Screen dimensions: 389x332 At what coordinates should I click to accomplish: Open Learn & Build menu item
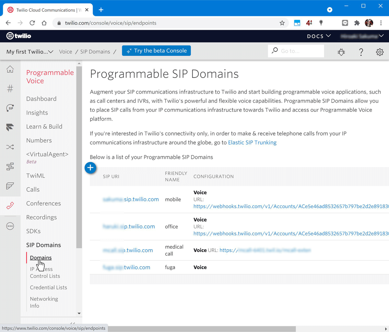pos(44,127)
